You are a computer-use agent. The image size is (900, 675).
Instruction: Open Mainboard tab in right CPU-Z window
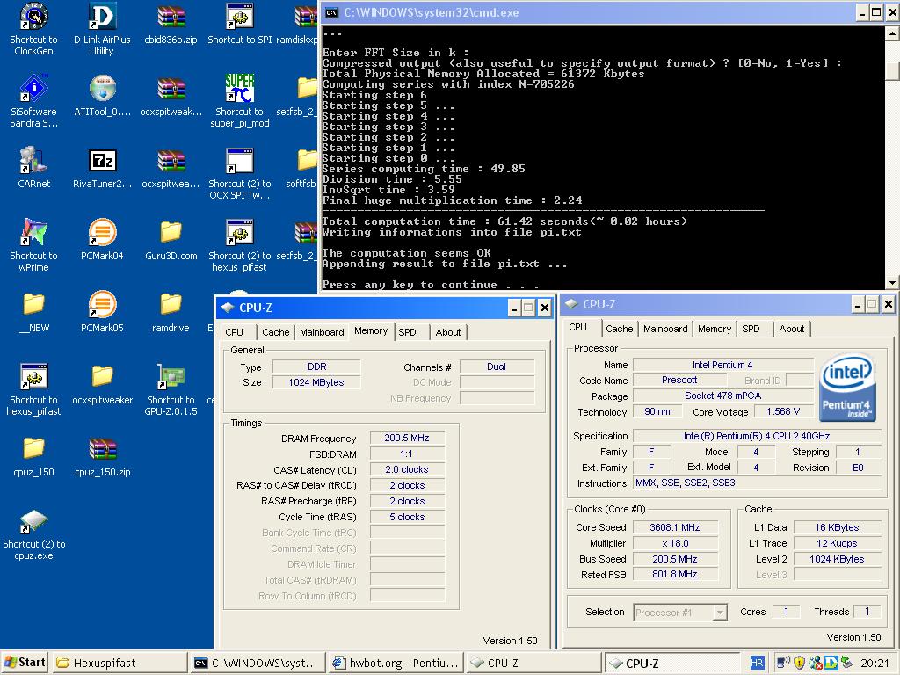point(665,329)
